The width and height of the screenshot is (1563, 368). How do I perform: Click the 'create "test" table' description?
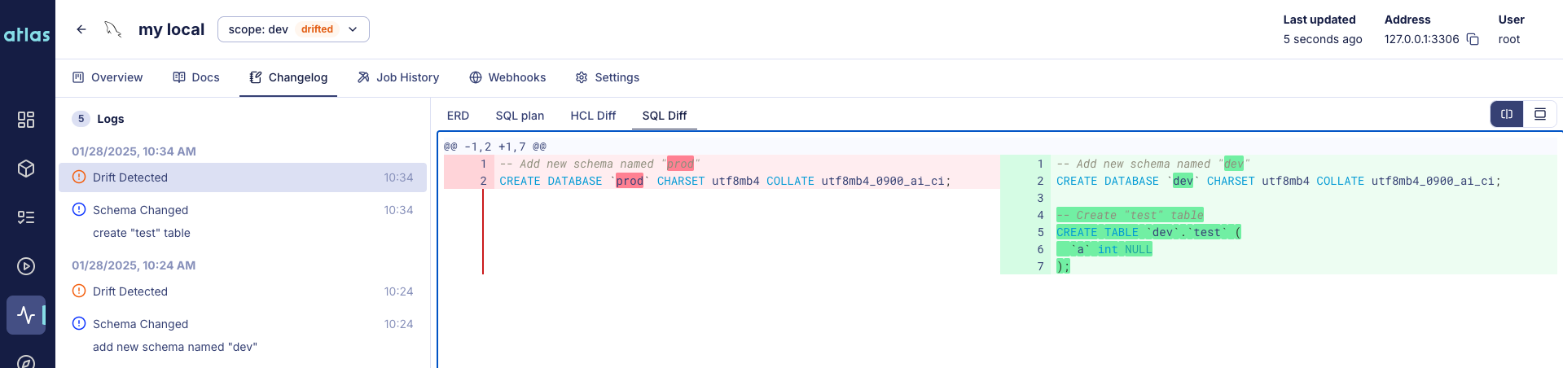[x=142, y=233]
